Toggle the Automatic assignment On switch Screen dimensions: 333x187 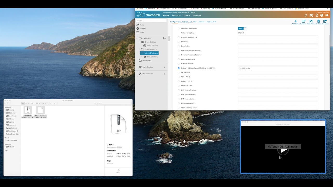[242, 29]
